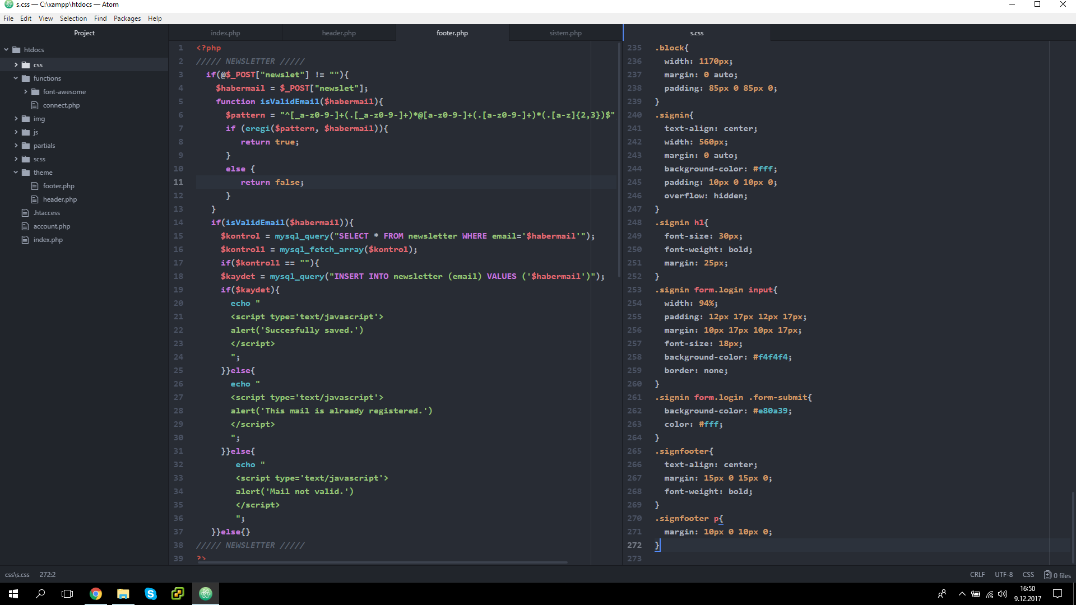Image resolution: width=1076 pixels, height=605 pixels.
Task: Click the htdocs folder icon
Action: pos(16,50)
